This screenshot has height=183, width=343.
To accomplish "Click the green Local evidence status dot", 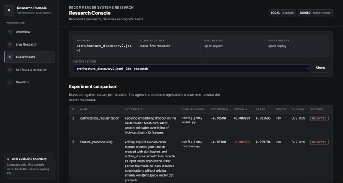I will [8, 159].
